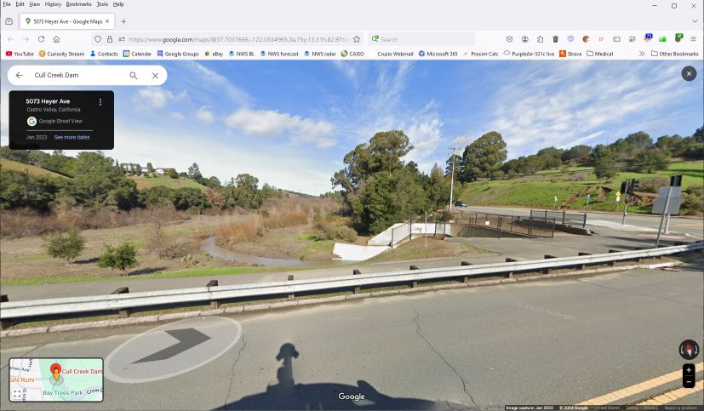Image resolution: width=704 pixels, height=411 pixels.
Task: Click the Cull Creek Dam minimap thumbnail
Action: click(x=56, y=380)
